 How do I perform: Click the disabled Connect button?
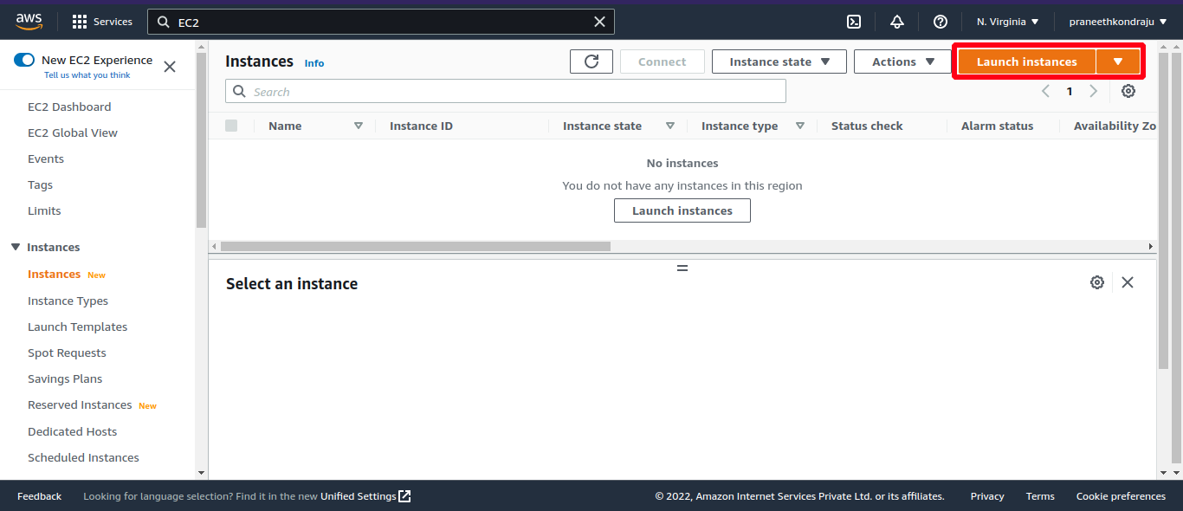tap(662, 61)
